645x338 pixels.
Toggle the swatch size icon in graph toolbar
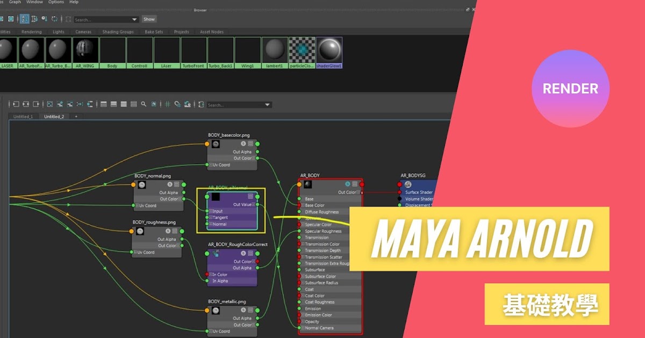pyautogui.click(x=154, y=104)
